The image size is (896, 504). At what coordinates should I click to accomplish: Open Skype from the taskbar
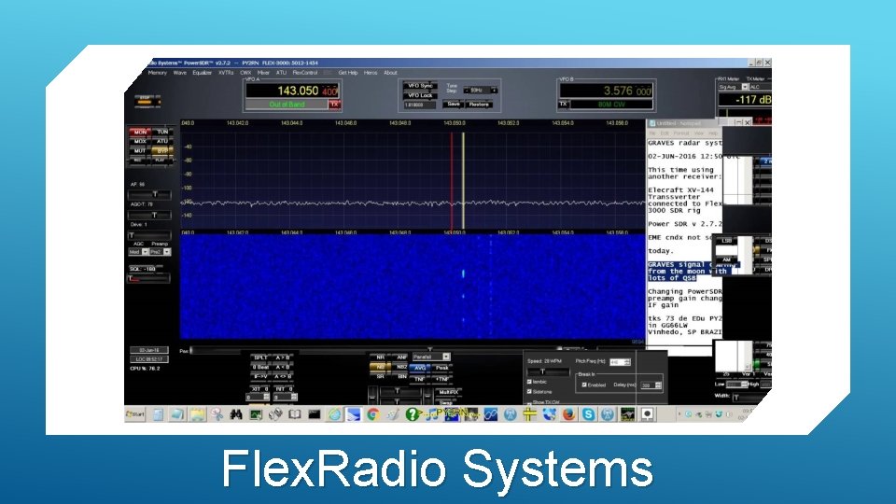(588, 414)
